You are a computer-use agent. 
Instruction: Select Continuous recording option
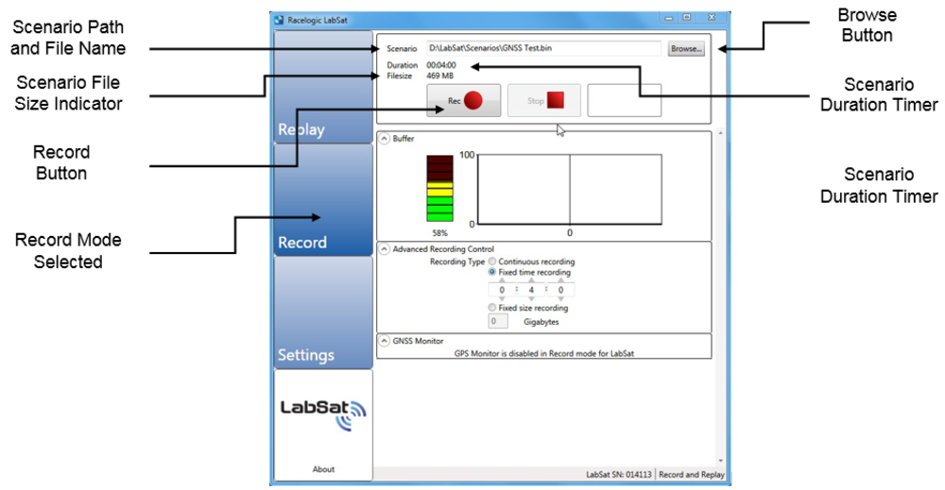tap(492, 262)
